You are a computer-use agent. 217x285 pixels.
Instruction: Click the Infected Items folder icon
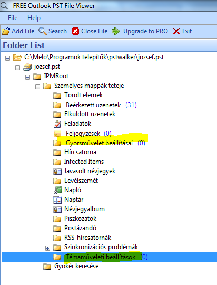point(57,162)
